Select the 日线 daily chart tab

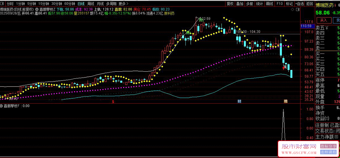(81, 4)
